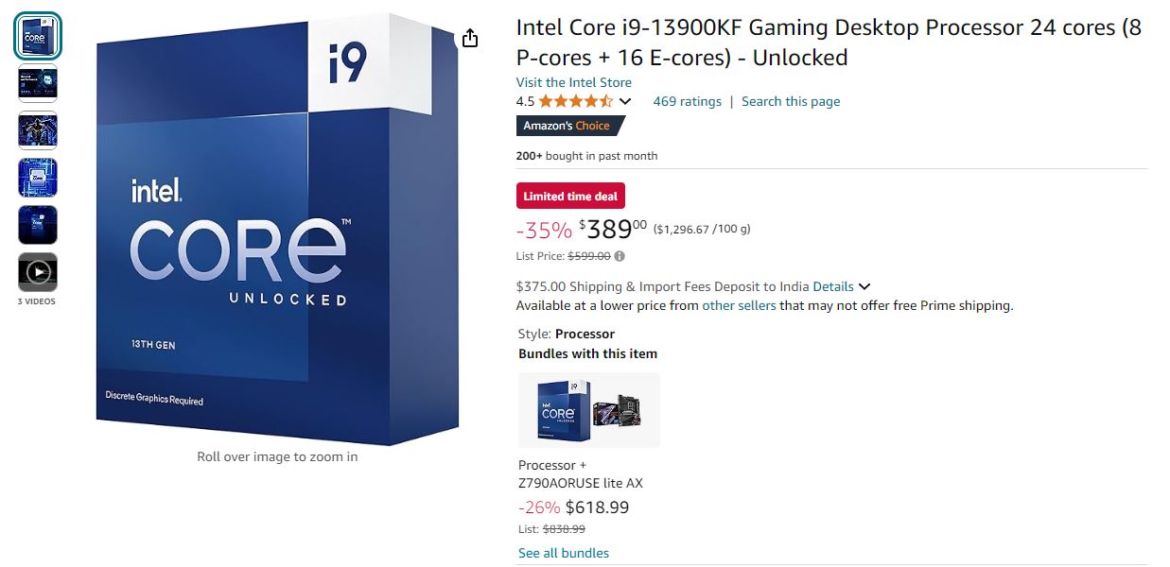Expand the shipping Details chevron
The height and width of the screenshot is (567, 1170).
(864, 286)
